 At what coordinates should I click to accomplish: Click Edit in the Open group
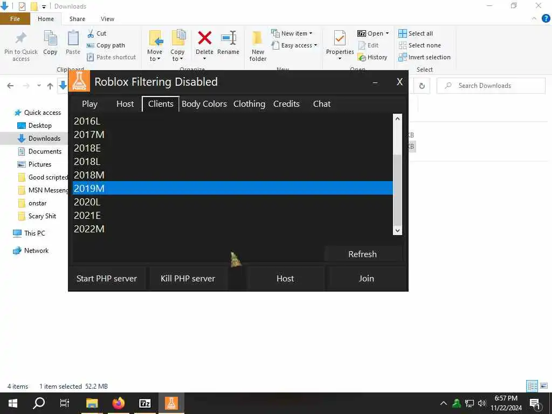tap(368, 45)
